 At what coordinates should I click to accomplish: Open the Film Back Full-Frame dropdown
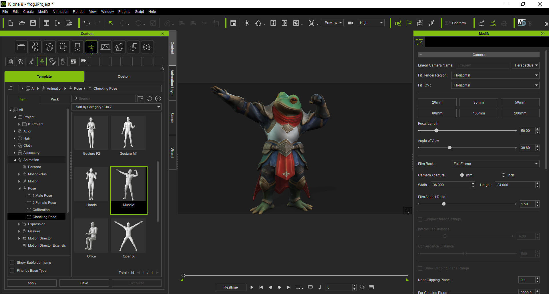click(495, 164)
